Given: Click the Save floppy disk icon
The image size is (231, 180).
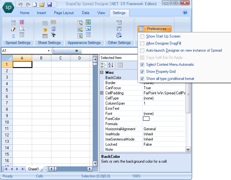Looking at the screenshot, I should tap(49, 4).
